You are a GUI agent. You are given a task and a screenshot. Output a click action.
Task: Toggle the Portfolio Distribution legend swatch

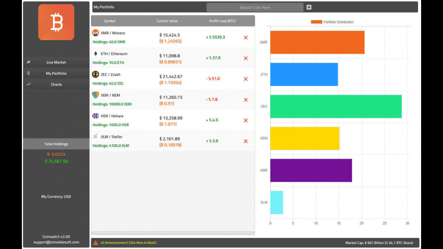316,22
